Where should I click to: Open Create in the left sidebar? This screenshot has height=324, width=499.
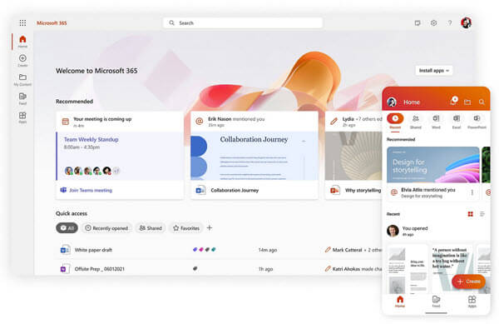(x=22, y=60)
